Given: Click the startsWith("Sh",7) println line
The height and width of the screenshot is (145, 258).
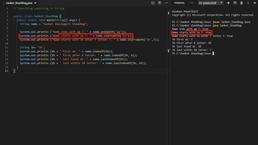Looking at the screenshot, I should tap(89, 39).
